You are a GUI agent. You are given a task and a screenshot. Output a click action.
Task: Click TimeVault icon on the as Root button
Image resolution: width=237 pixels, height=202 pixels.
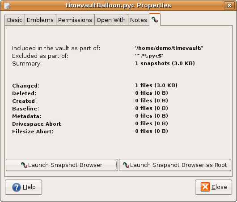click(x=126, y=165)
